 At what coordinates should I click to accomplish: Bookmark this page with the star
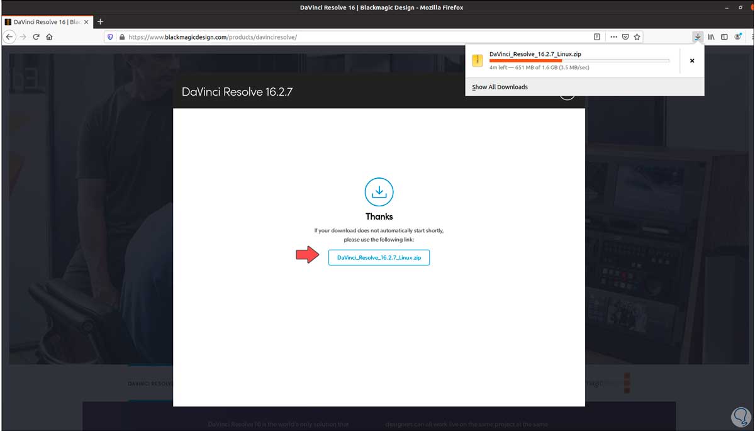[637, 36]
